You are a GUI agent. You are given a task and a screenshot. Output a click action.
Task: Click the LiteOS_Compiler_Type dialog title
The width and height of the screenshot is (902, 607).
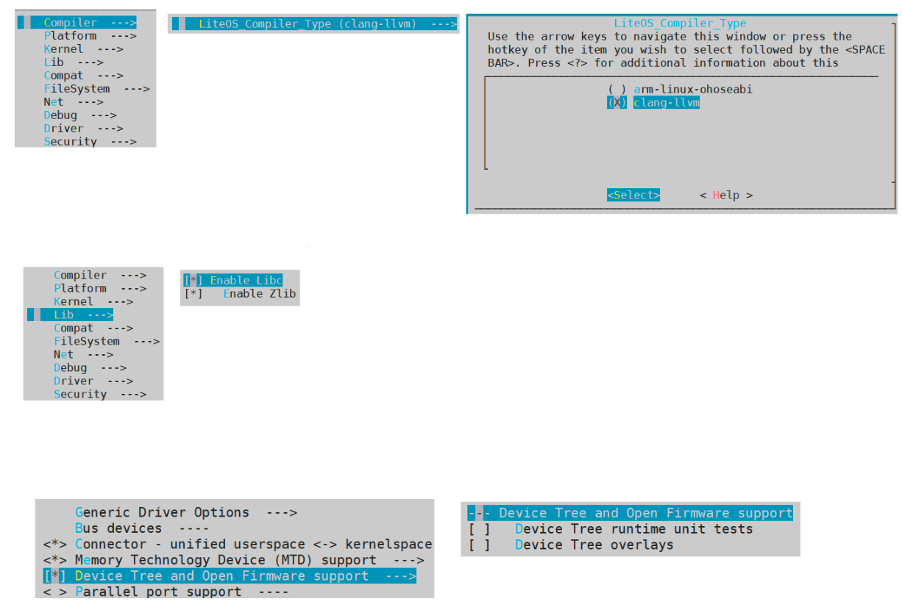680,23
